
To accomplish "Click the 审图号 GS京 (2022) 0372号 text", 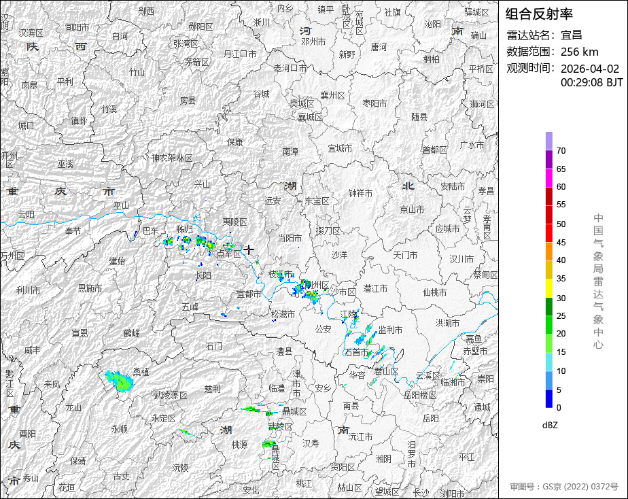I will pos(564,487).
